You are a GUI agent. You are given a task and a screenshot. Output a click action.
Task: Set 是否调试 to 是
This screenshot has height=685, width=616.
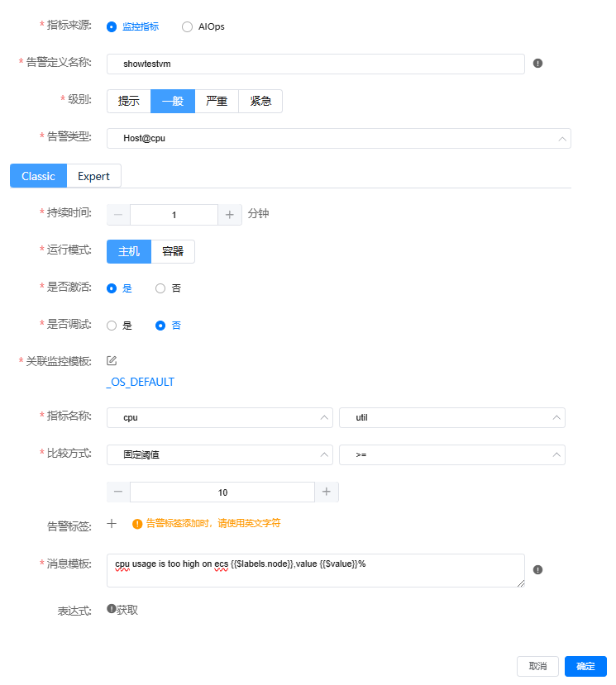click(x=112, y=326)
